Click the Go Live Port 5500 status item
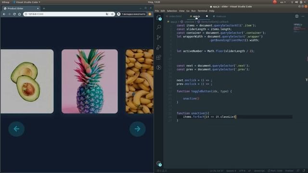The image size is (308, 173). pos(275,171)
